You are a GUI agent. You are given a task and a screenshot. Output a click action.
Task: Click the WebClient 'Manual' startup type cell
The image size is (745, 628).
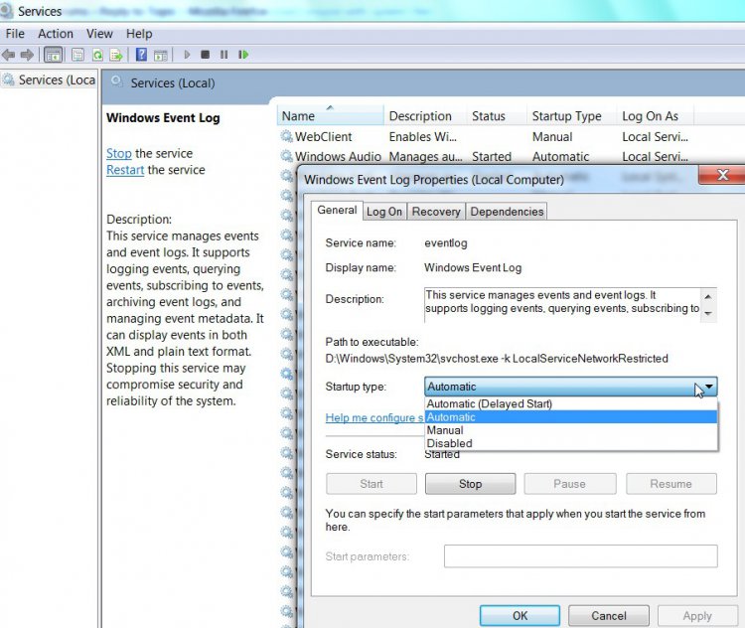(x=552, y=137)
